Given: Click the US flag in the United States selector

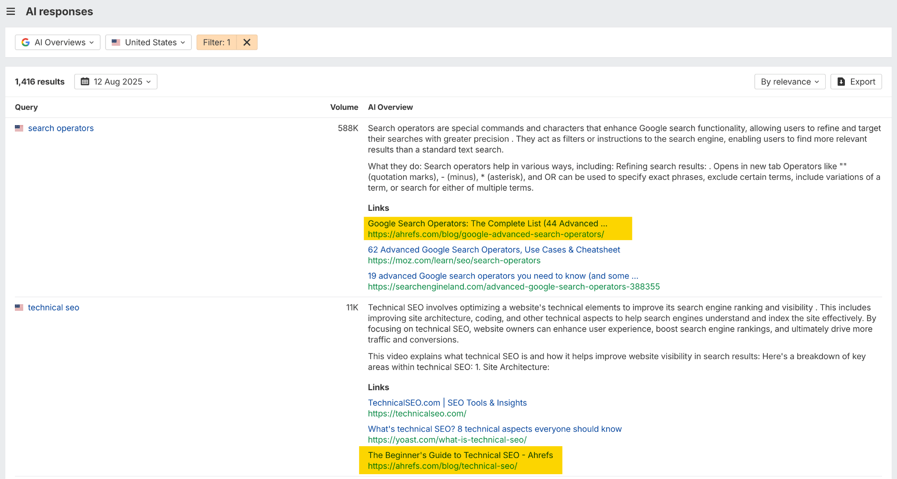Looking at the screenshot, I should pyautogui.click(x=116, y=42).
